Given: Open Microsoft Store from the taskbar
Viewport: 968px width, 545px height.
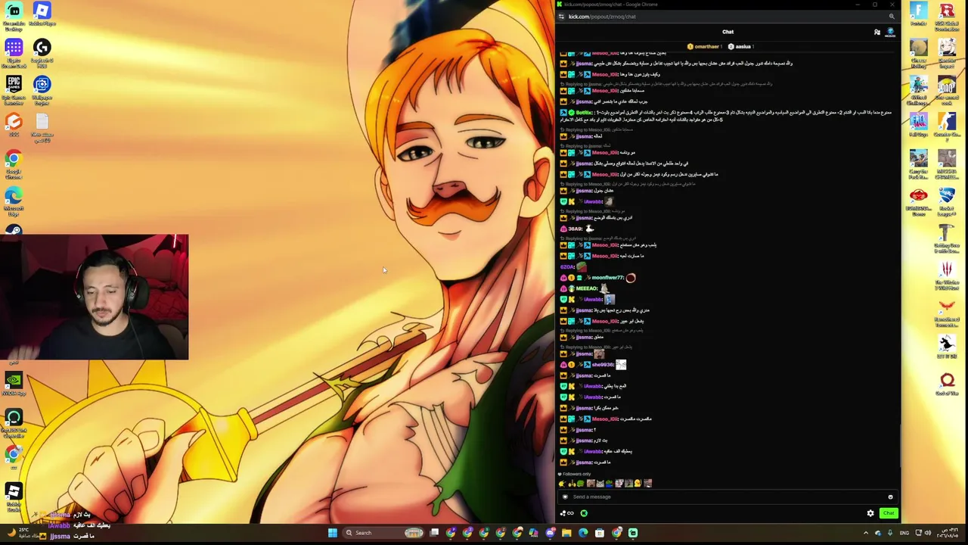Looking at the screenshot, I should click(600, 533).
